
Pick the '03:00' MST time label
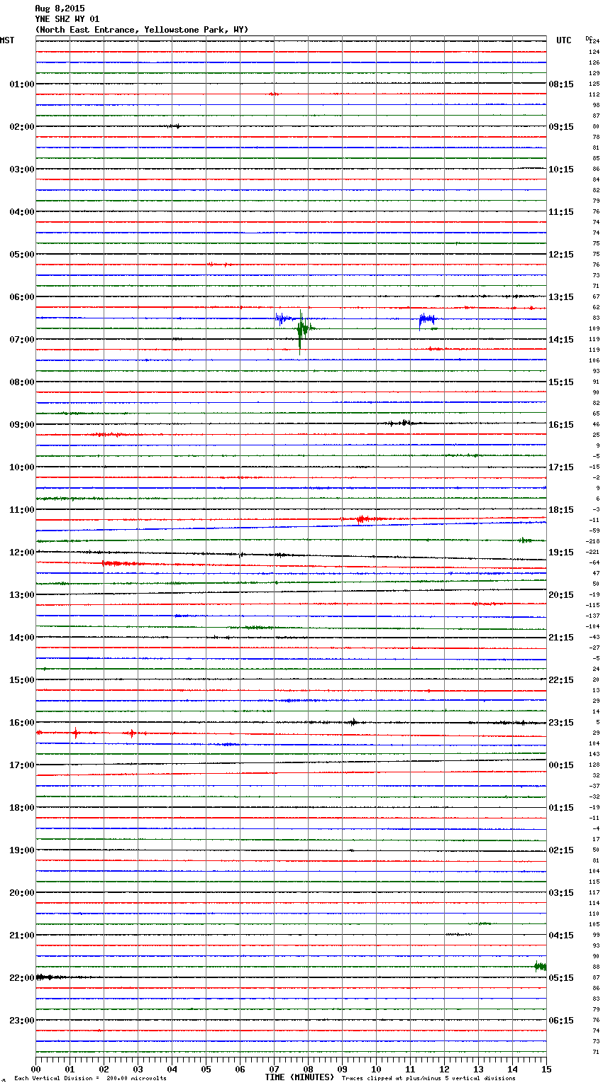(21, 170)
